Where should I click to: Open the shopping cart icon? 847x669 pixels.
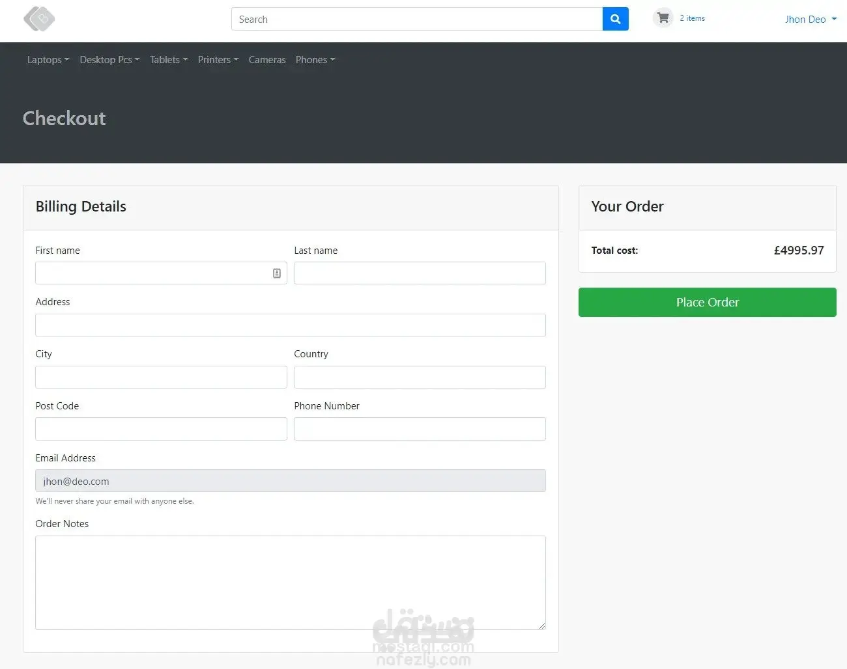tap(663, 18)
